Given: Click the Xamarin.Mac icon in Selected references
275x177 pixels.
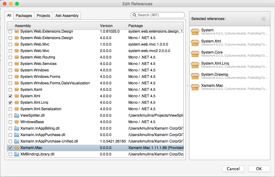Looking at the screenshot, I should pyautogui.click(x=195, y=87).
